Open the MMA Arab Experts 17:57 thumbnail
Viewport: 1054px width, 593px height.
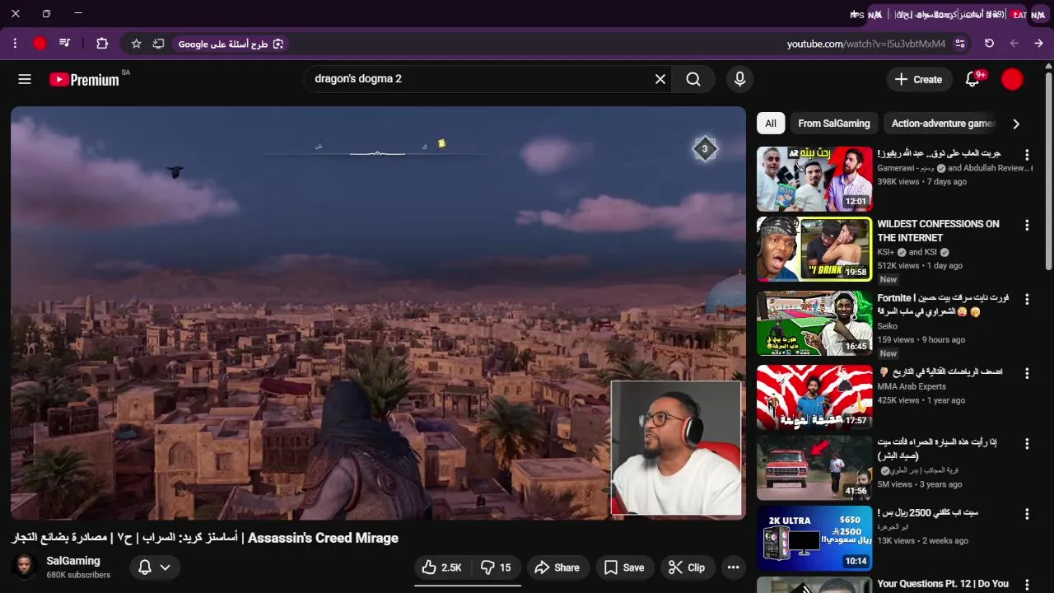pos(814,397)
